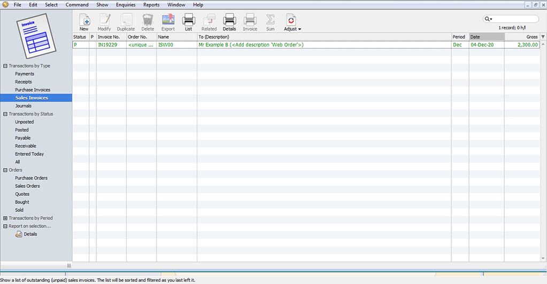
Task: Show Posted transactions
Action: [21, 130]
